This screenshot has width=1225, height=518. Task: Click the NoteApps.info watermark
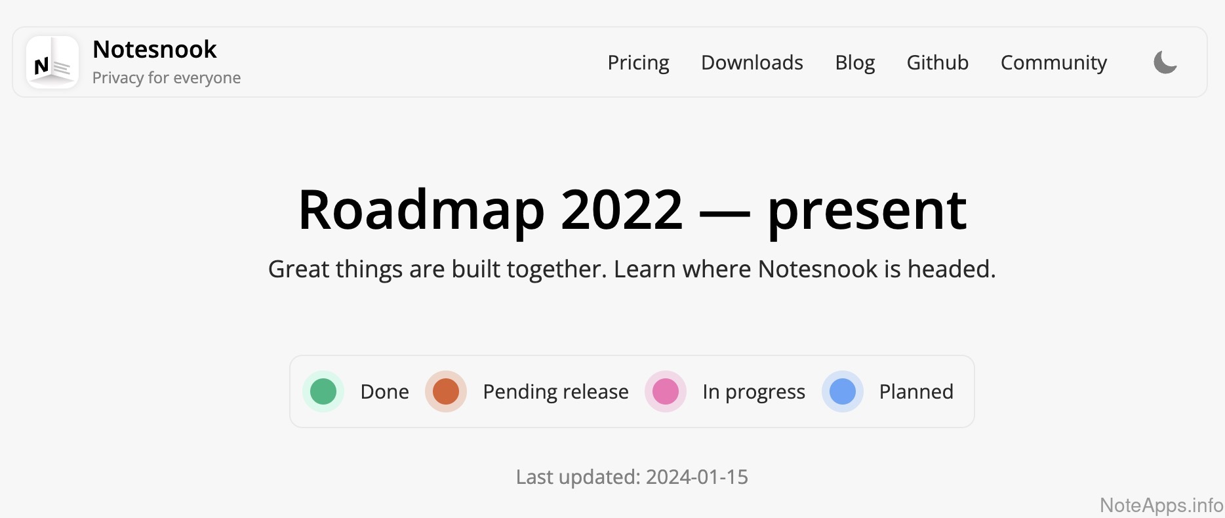click(x=1161, y=505)
